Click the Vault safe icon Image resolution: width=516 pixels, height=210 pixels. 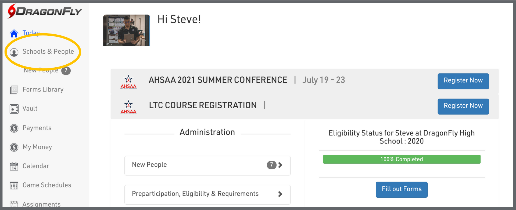14,109
